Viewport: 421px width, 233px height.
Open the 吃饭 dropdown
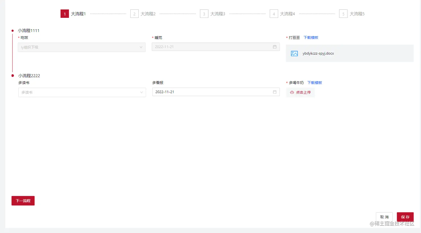(x=81, y=47)
